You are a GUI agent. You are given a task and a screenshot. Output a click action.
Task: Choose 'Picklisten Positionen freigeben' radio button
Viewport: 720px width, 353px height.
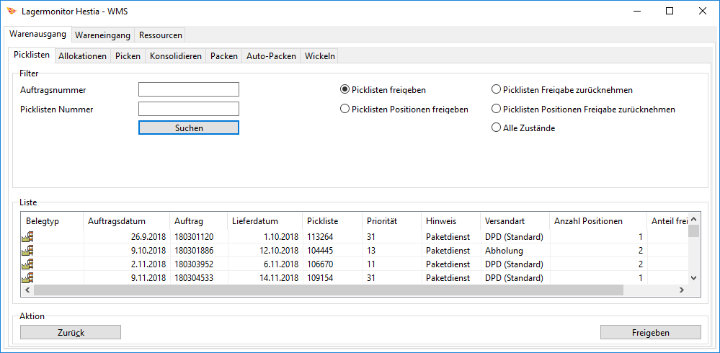[x=345, y=110]
